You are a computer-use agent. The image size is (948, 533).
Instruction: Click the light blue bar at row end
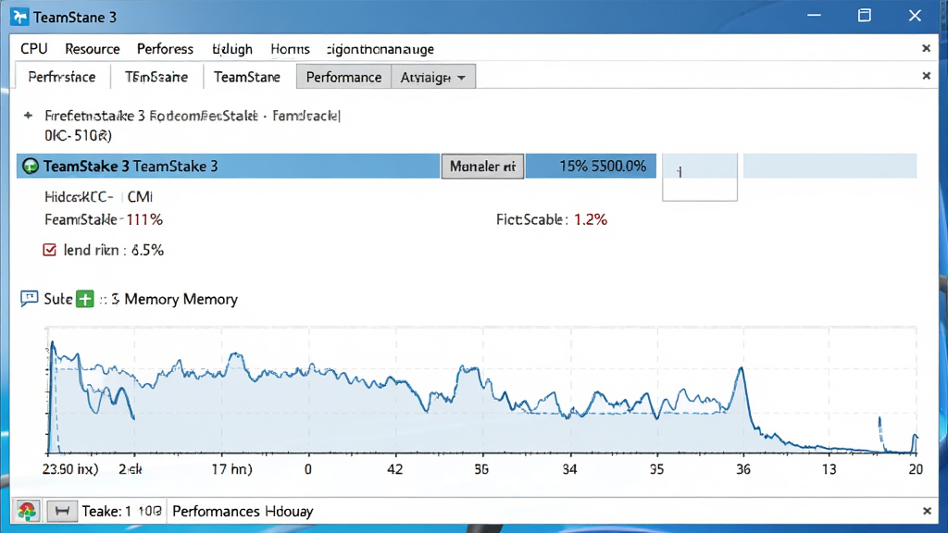[829, 167]
